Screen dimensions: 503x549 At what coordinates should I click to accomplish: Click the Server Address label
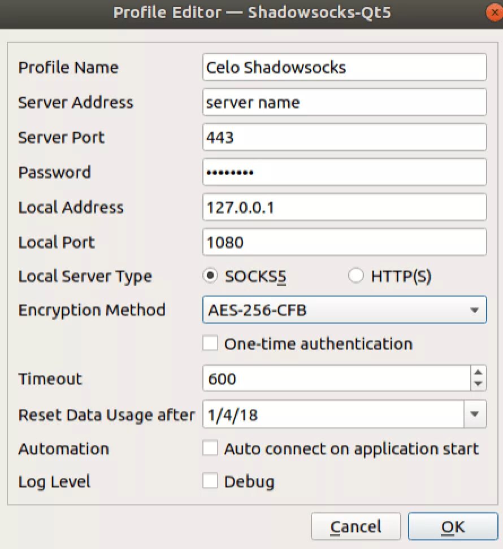(76, 102)
